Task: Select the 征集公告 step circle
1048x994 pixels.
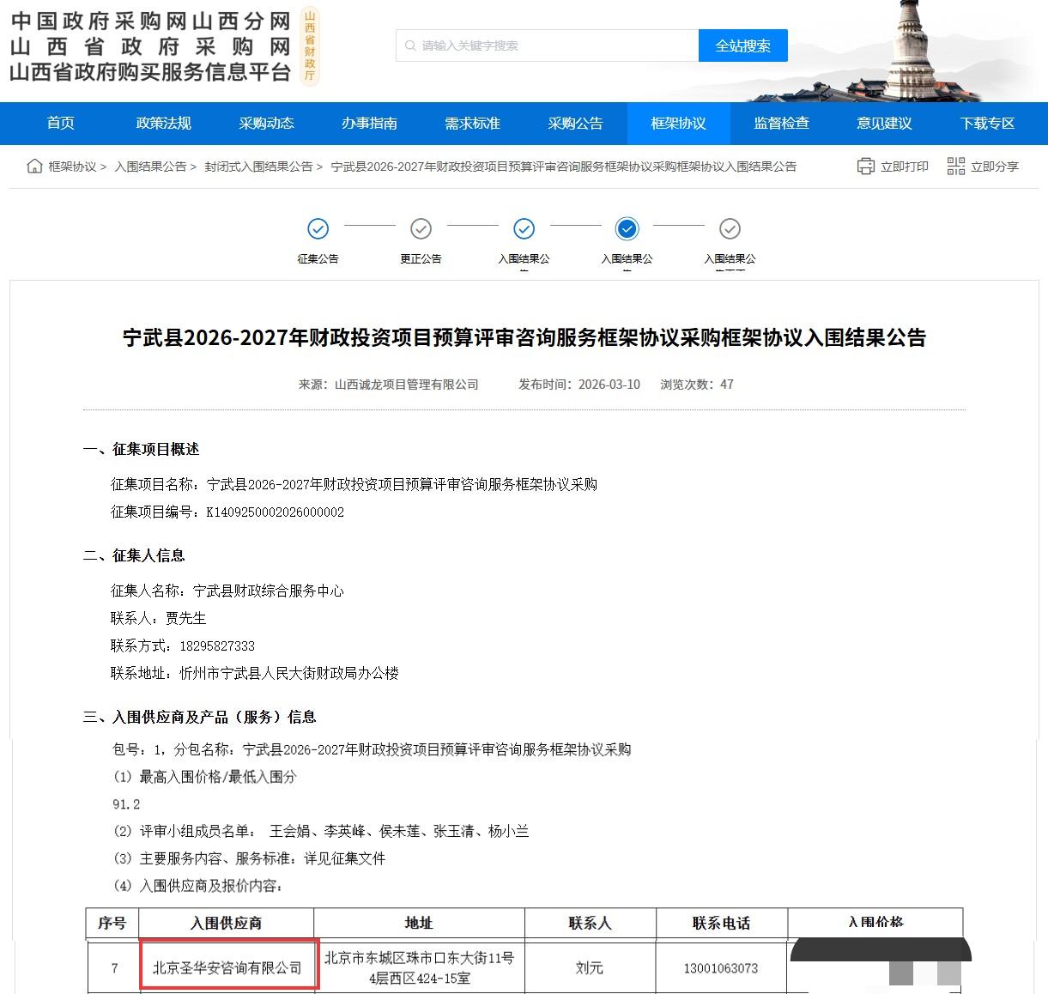Action: (318, 229)
